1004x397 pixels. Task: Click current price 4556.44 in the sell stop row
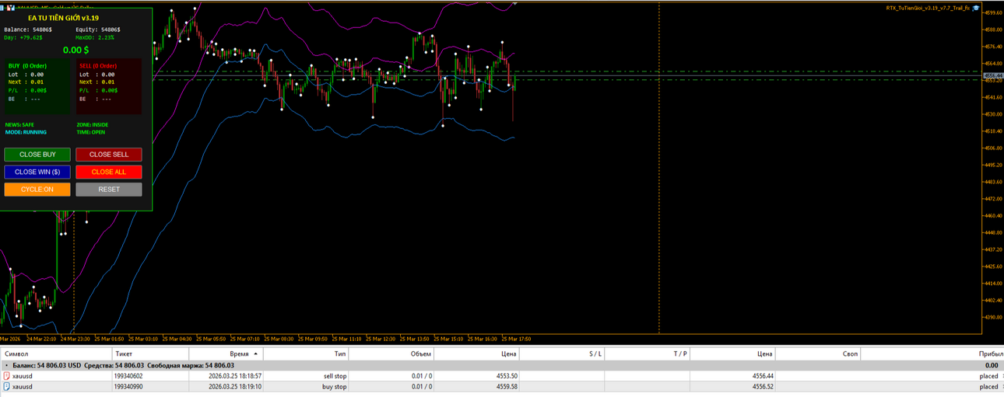point(763,376)
